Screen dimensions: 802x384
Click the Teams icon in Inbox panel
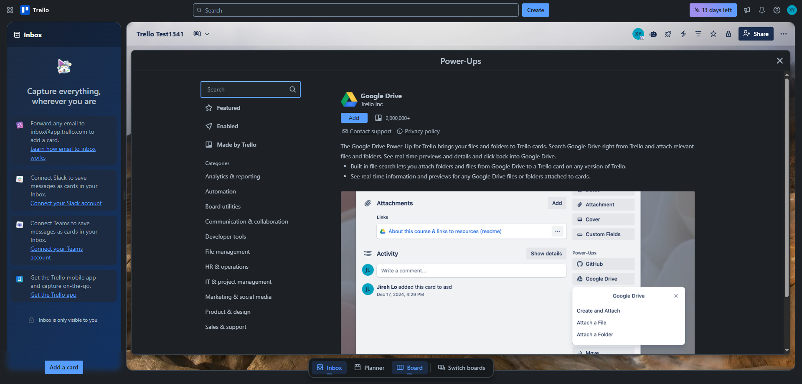[x=20, y=225]
